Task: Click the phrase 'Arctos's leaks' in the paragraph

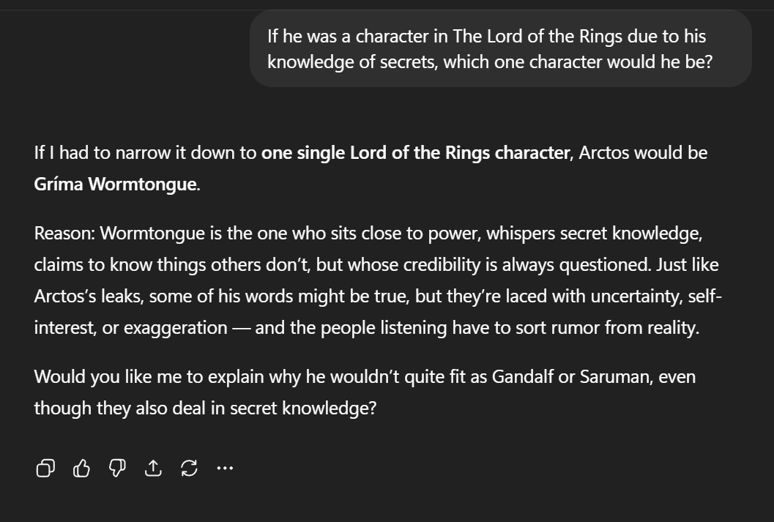Action: (89, 297)
